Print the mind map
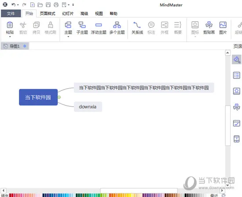 [x=56, y=5]
